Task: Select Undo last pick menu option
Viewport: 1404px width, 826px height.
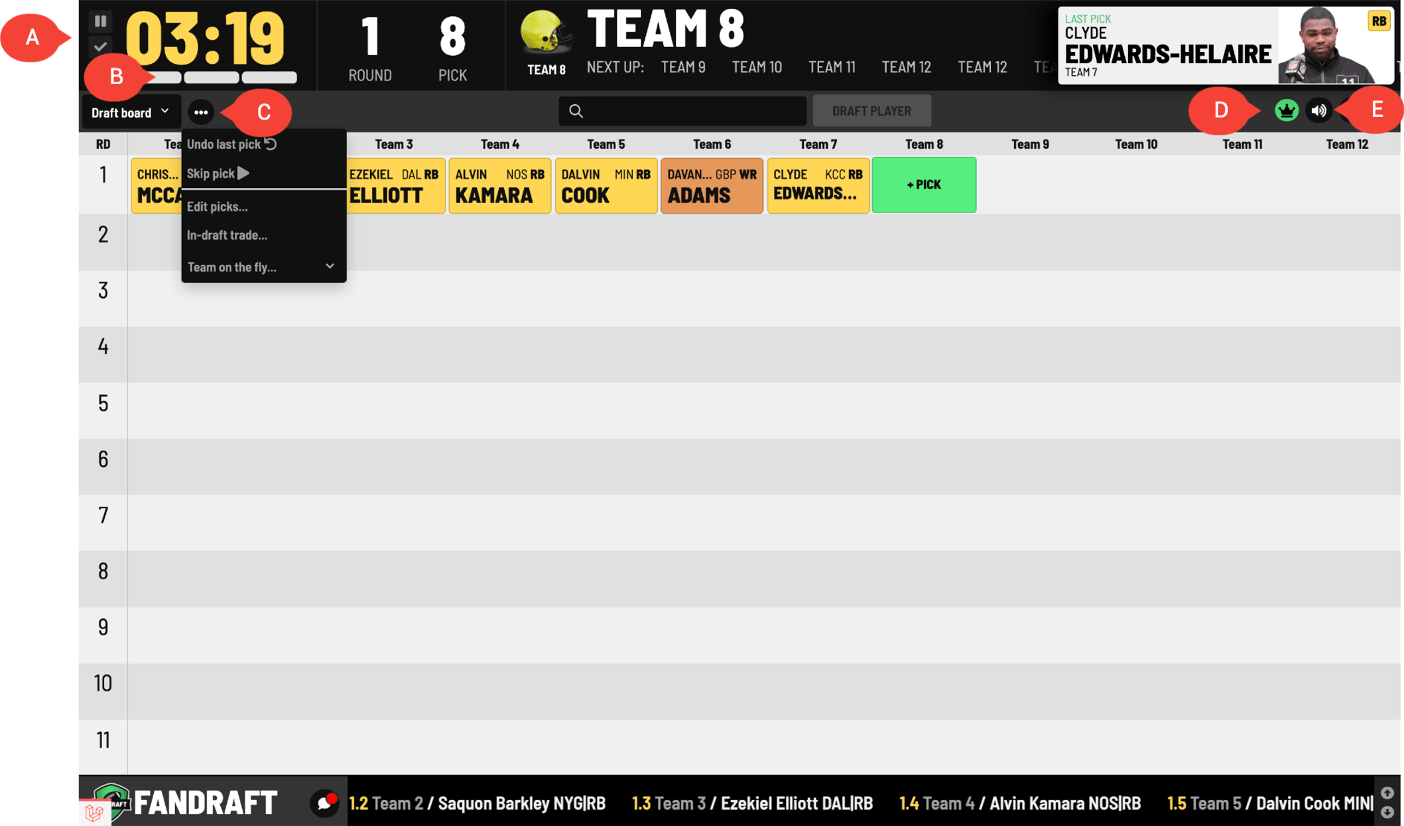Action: pyautogui.click(x=231, y=144)
